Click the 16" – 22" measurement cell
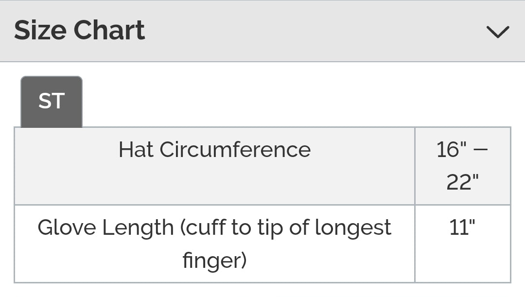 point(462,166)
